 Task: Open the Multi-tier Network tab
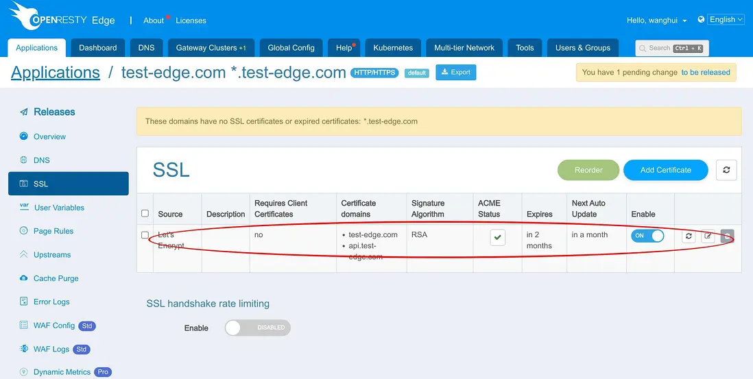[x=464, y=48]
